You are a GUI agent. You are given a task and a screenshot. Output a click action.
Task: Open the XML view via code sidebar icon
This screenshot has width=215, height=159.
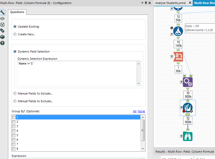3,19
